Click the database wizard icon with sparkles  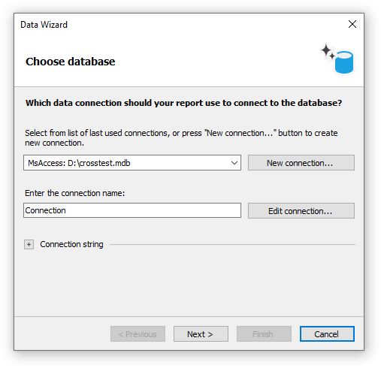[x=337, y=59]
